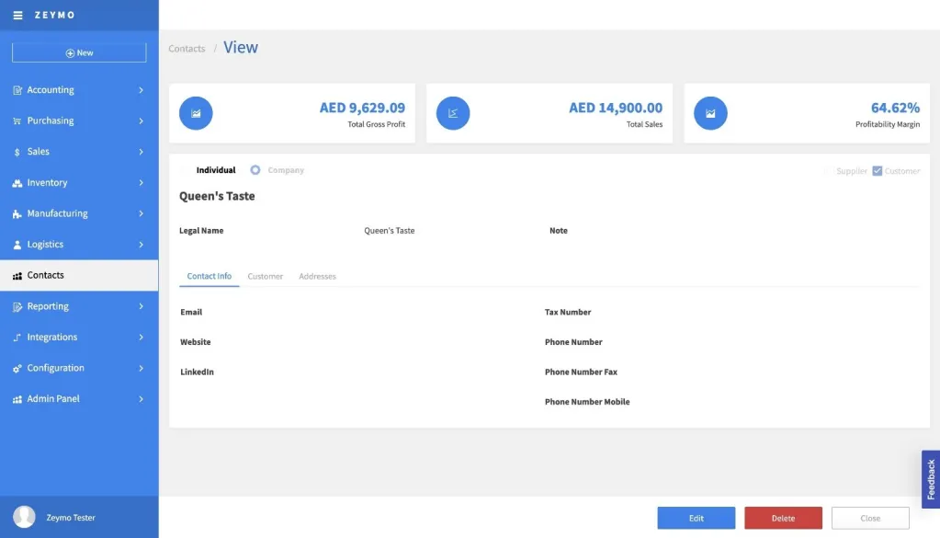Image resolution: width=940 pixels, height=538 pixels.
Task: Click the Configuration gears icon
Action: [x=17, y=368]
